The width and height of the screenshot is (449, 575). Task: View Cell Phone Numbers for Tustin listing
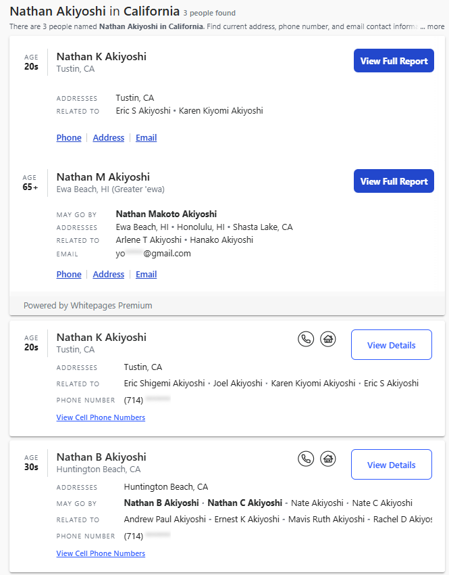point(101,417)
